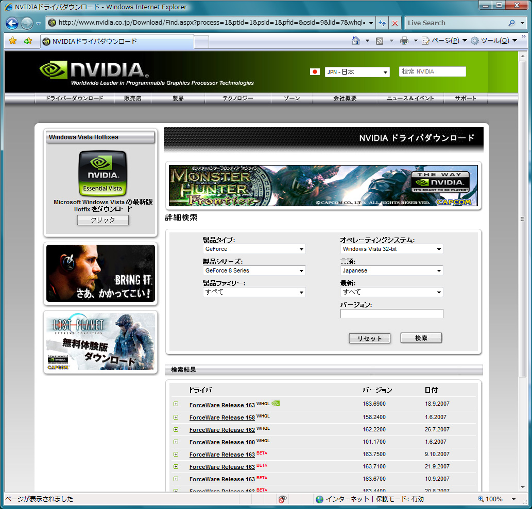The width and height of the screenshot is (532, 509).
Task: Expand the ForceWare 101.1700 row plus icon
Action: pyautogui.click(x=176, y=442)
